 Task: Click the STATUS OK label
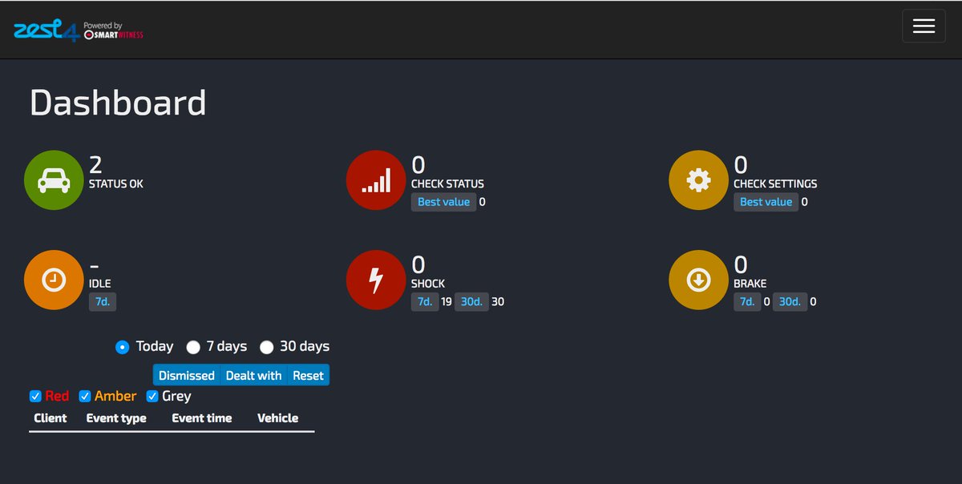coord(116,184)
